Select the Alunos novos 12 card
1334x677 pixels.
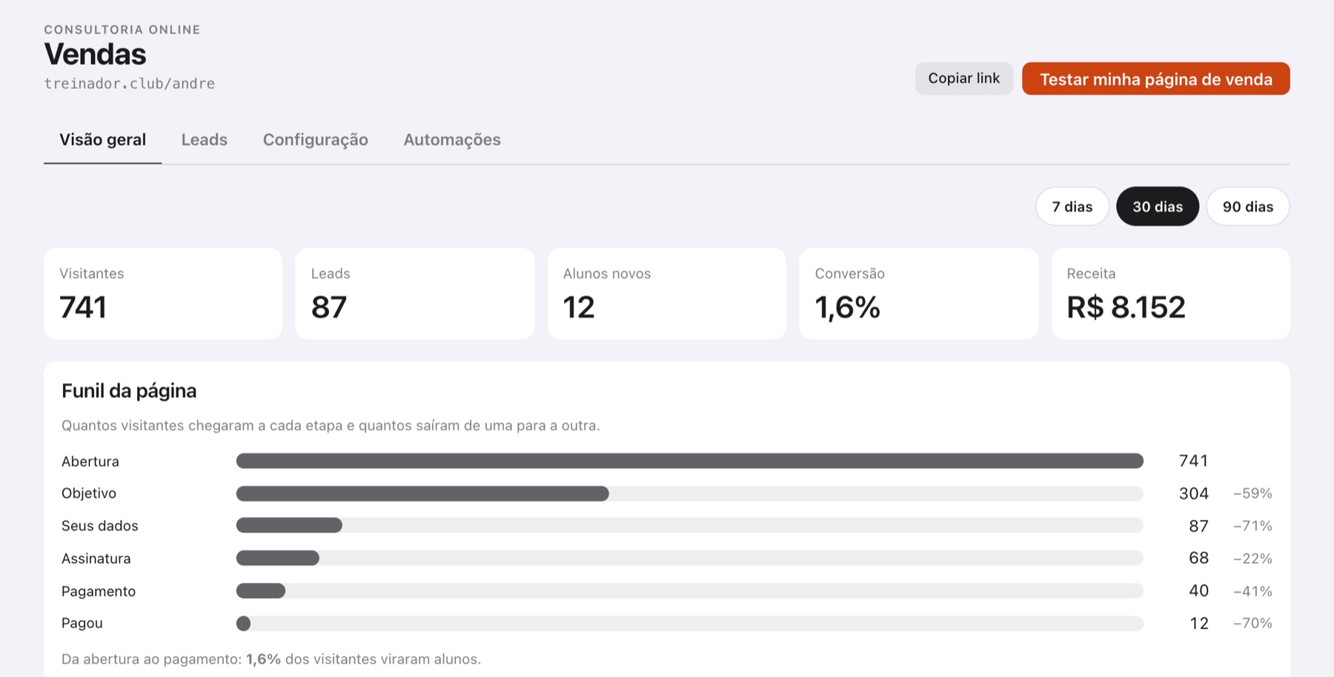pyautogui.click(x=667, y=294)
